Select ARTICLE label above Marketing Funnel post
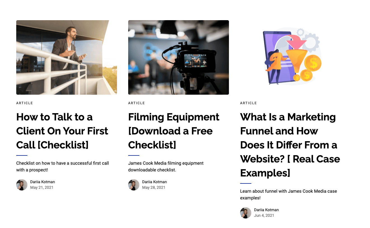The width and height of the screenshot is (370, 228). [249, 103]
